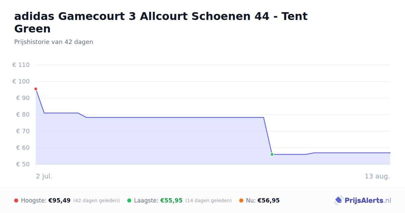The image size is (405, 213).
Task: Select the product title adidas Gamecourt 3
Action: coord(161,22)
